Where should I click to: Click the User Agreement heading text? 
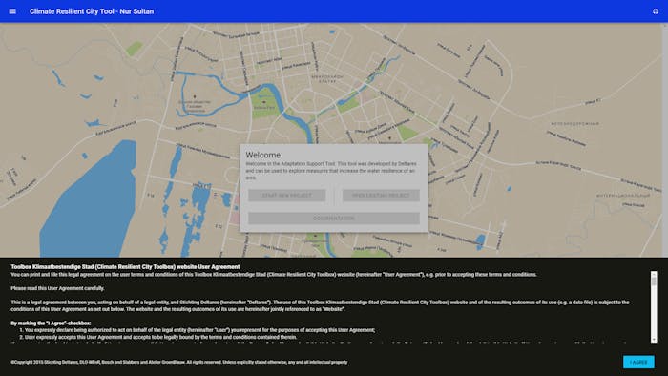tap(125, 267)
